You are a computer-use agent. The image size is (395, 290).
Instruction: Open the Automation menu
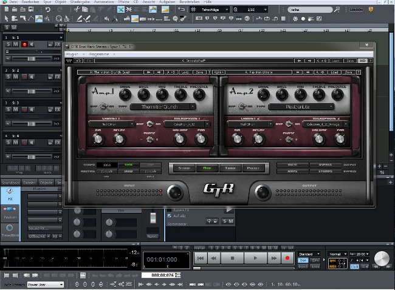pos(104,2)
